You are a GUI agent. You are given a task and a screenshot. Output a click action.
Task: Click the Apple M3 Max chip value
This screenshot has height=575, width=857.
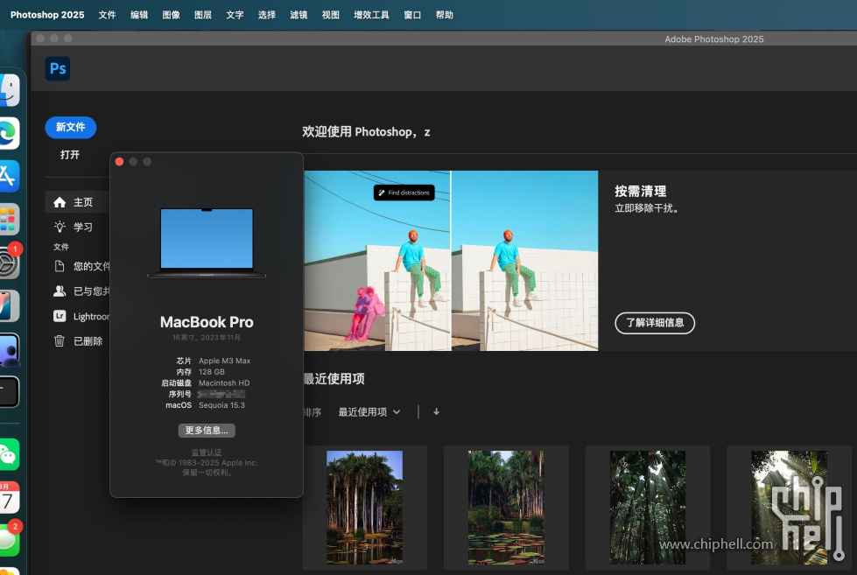(x=225, y=361)
